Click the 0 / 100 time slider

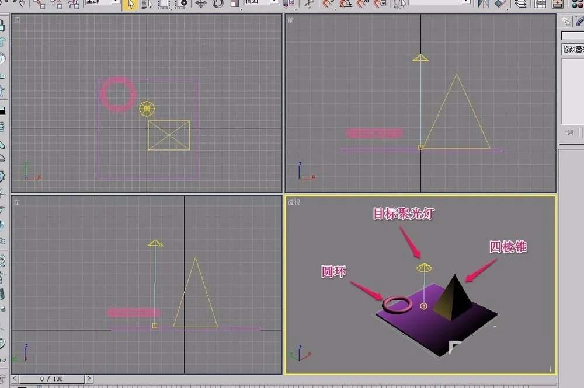coord(52,379)
